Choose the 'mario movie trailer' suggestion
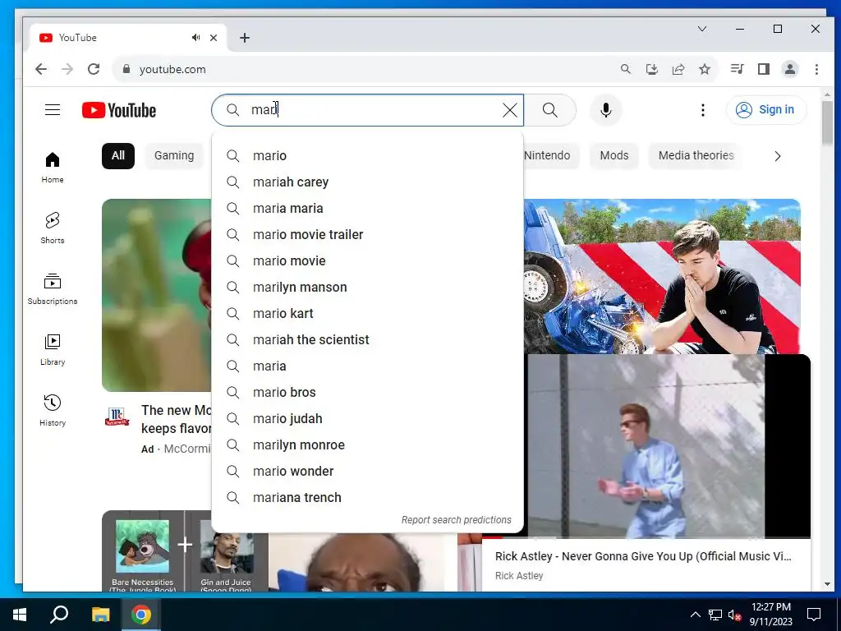Viewport: 841px width, 631px height. click(367, 234)
